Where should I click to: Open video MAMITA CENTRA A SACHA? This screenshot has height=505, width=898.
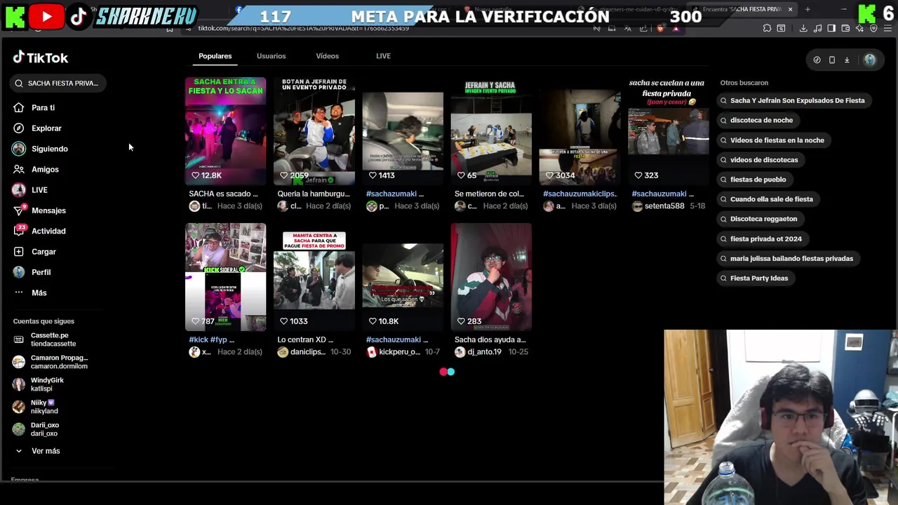coord(314,277)
